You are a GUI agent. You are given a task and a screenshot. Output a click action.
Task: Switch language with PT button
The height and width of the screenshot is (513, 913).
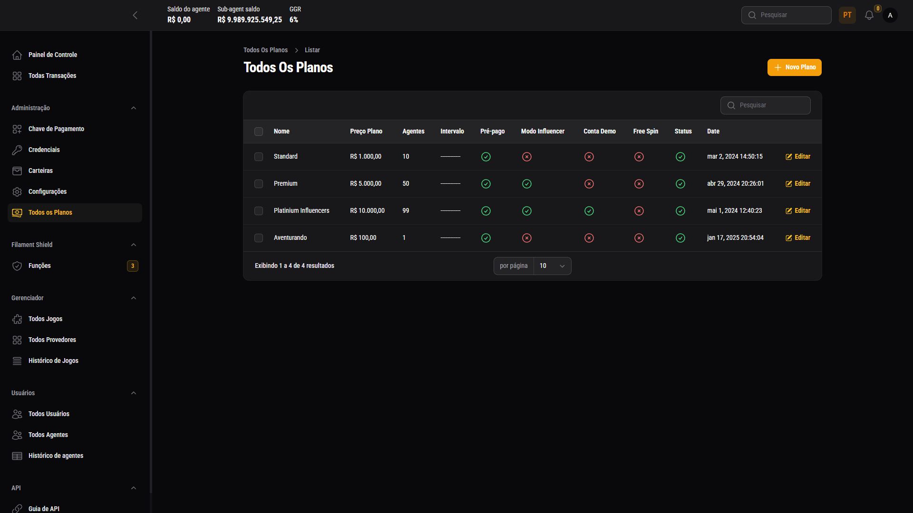[847, 15]
